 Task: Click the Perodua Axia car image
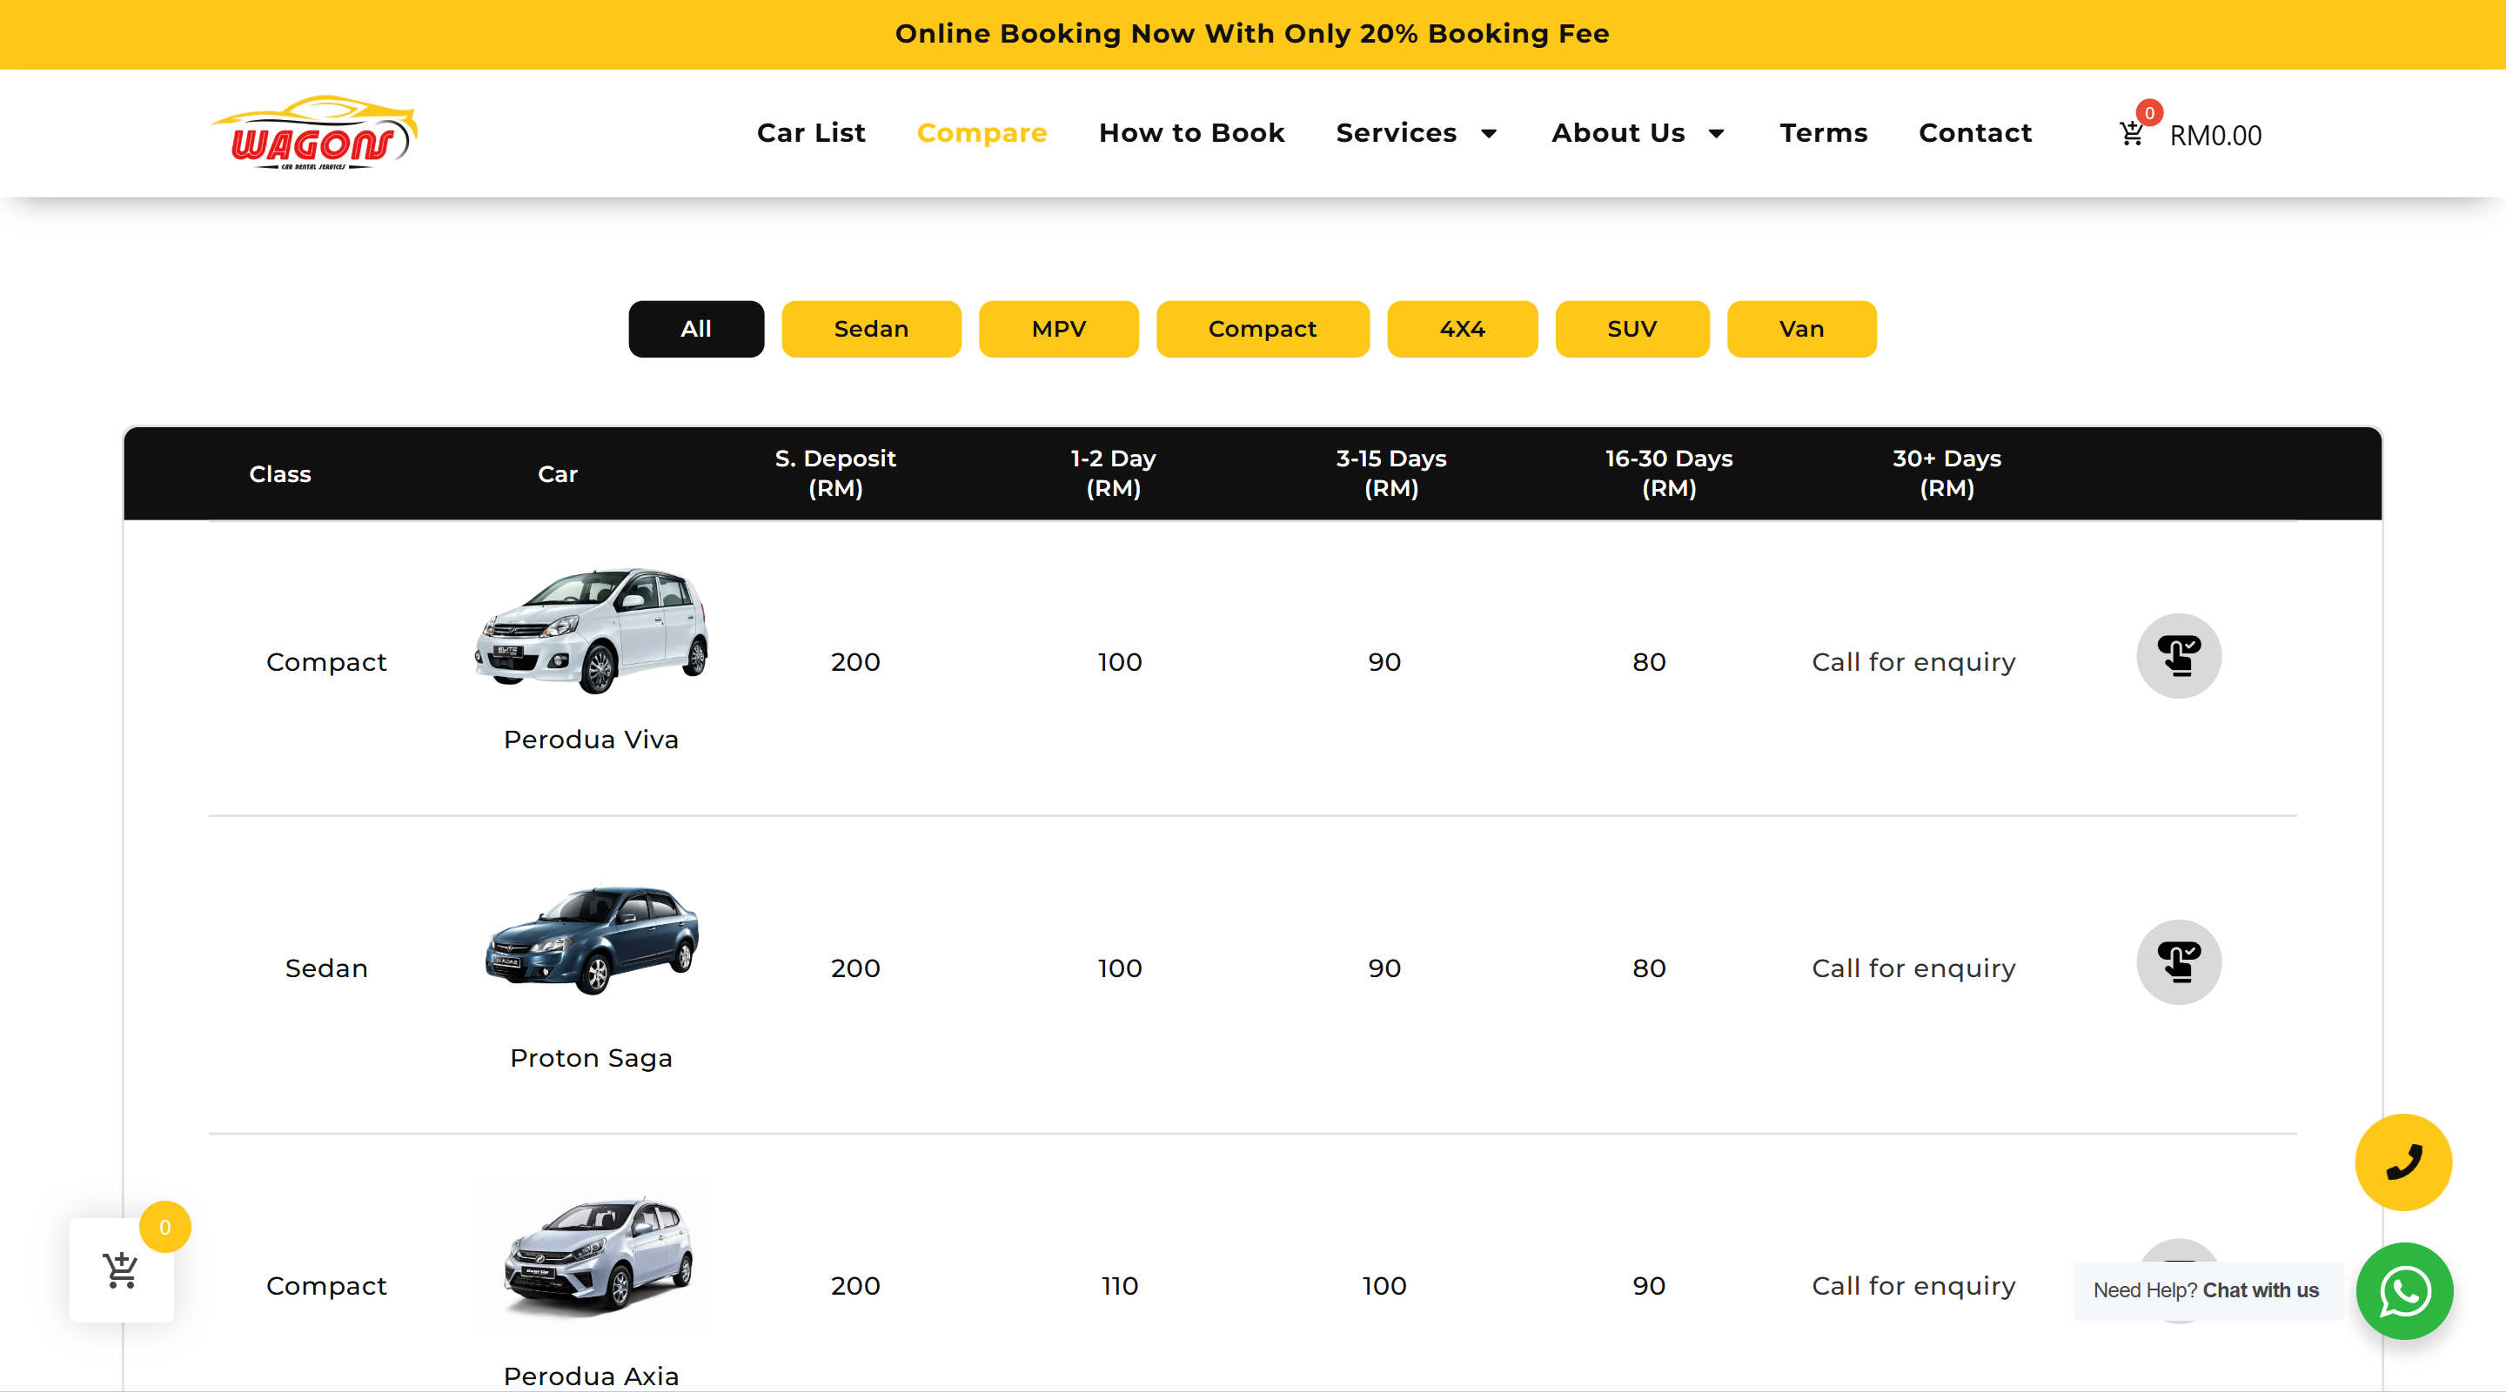tap(592, 1256)
